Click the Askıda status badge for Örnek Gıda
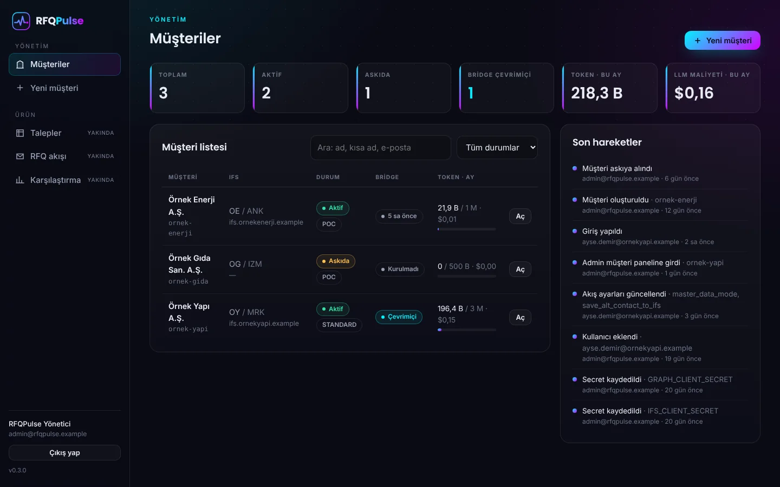The width and height of the screenshot is (780, 487). [336, 261]
